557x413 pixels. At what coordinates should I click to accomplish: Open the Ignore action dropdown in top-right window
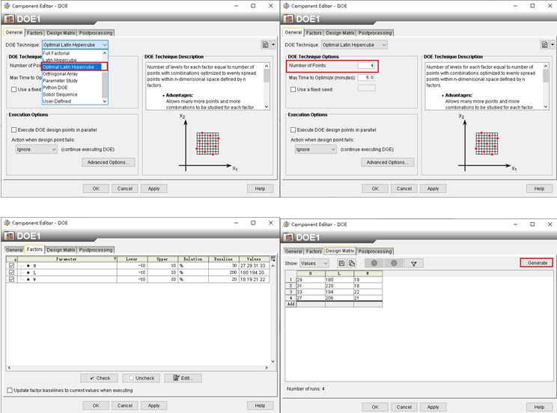314,149
